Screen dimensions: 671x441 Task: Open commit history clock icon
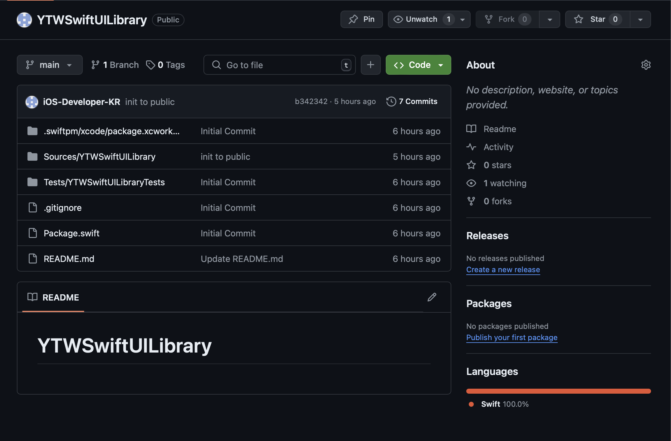(391, 102)
